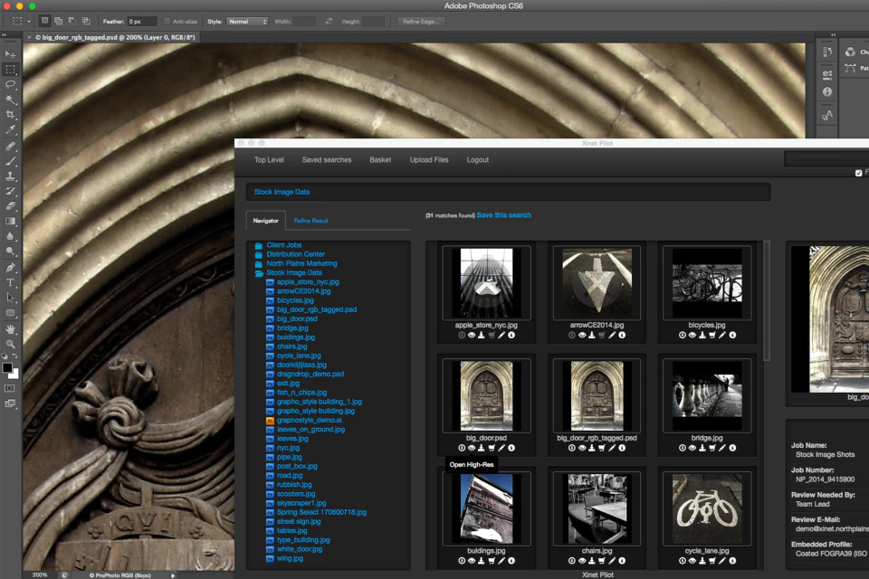Image resolution: width=869 pixels, height=579 pixels.
Task: Click the eye icon under apple_store_nyc.jpg
Action: pos(472,336)
